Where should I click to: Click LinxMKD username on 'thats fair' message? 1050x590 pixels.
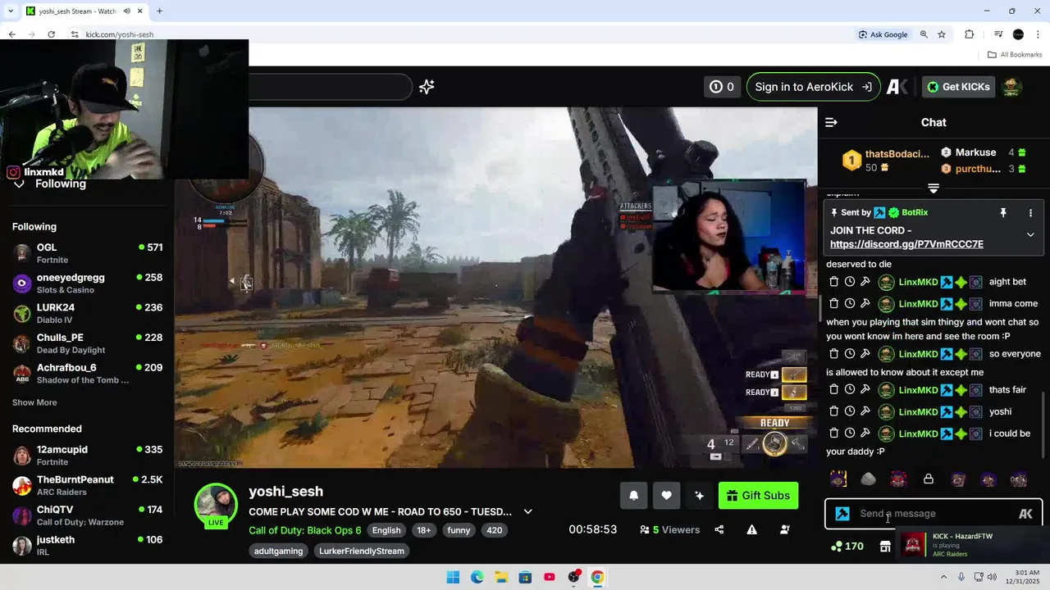point(918,390)
